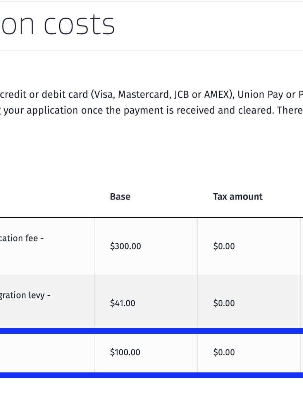The image size is (303, 395).
Task: Click the top blue highlight border line
Action: [x=151, y=331]
